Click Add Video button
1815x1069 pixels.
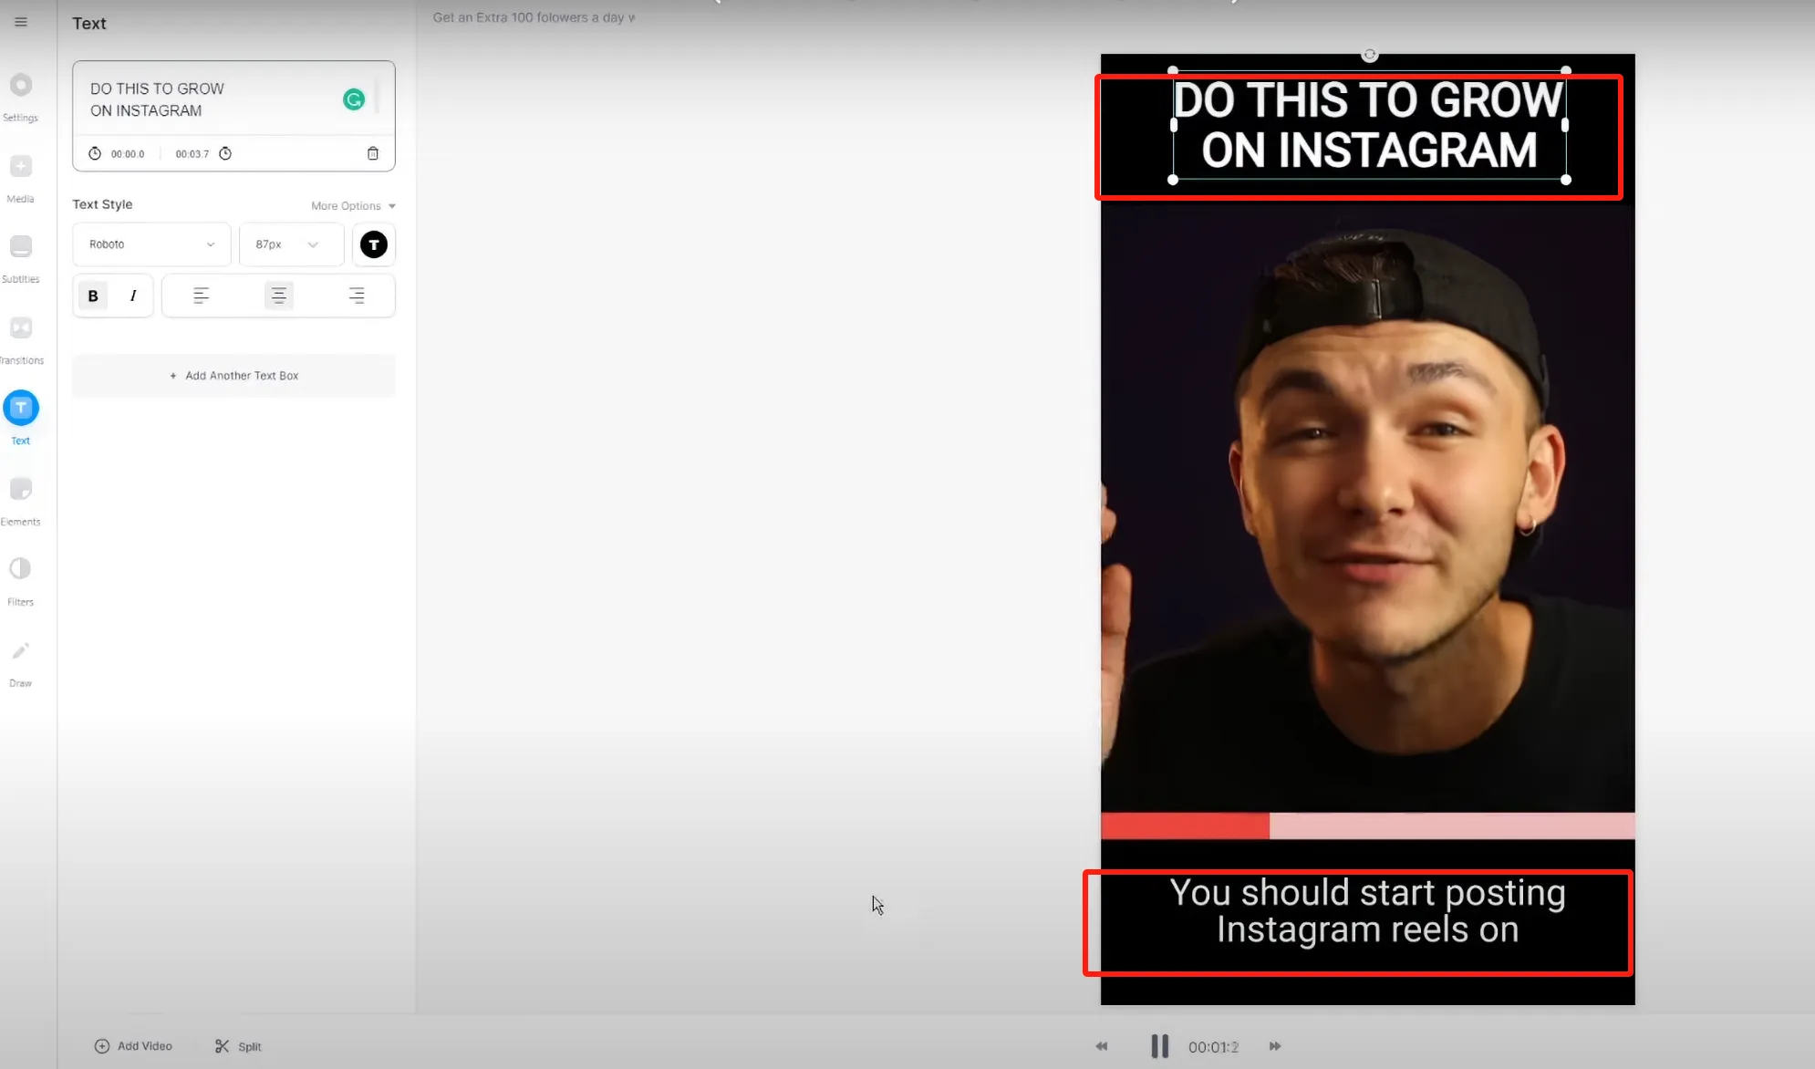133,1046
